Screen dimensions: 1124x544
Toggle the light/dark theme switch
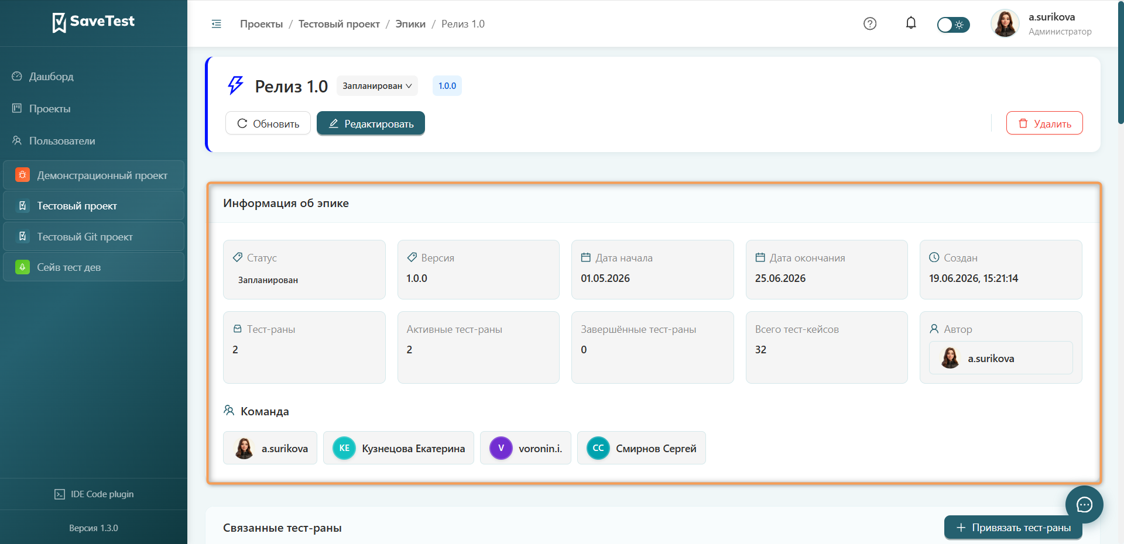953,25
